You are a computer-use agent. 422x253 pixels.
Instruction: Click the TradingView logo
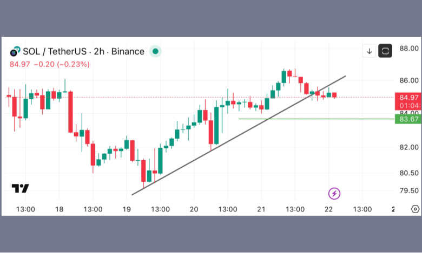pos(21,188)
